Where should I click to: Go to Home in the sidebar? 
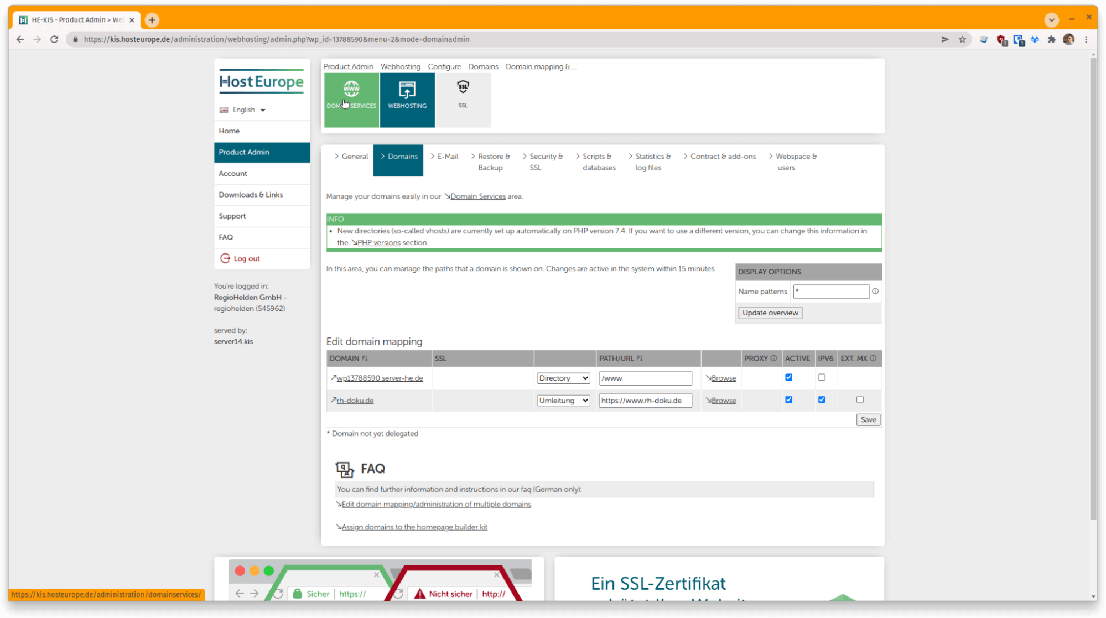(262, 131)
